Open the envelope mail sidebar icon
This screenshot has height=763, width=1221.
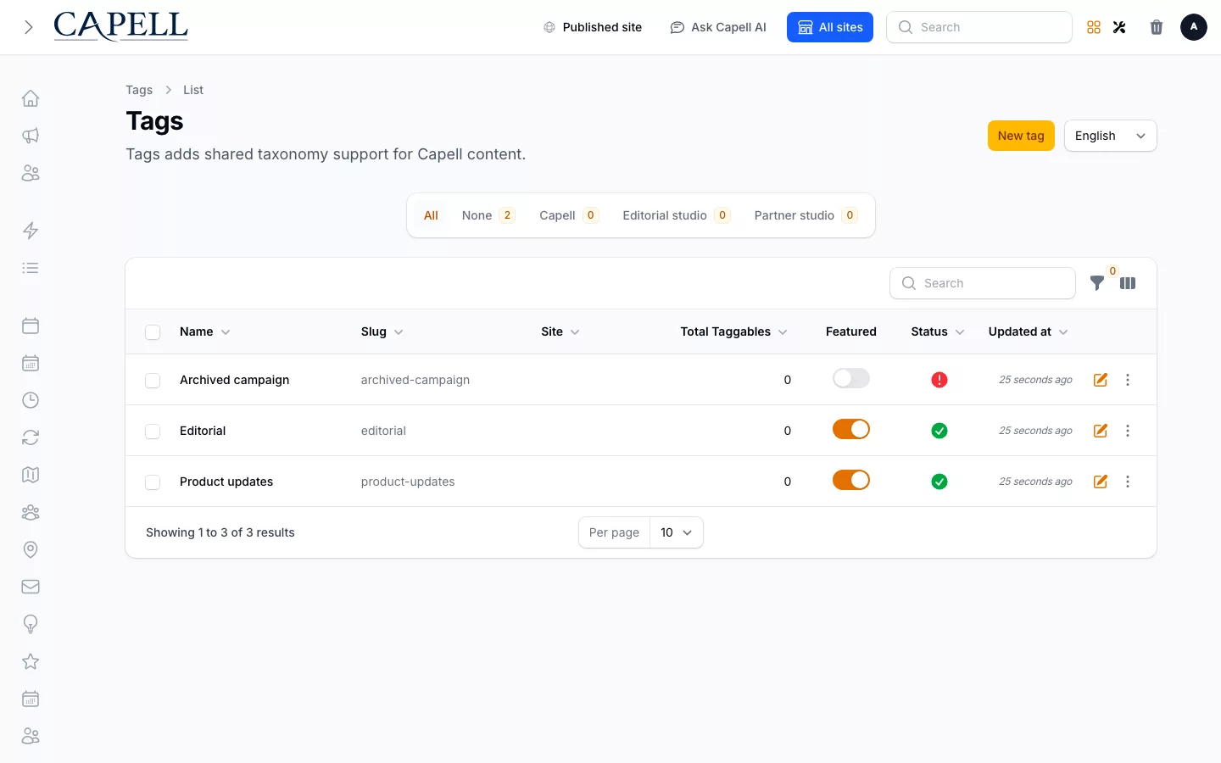pos(31,587)
